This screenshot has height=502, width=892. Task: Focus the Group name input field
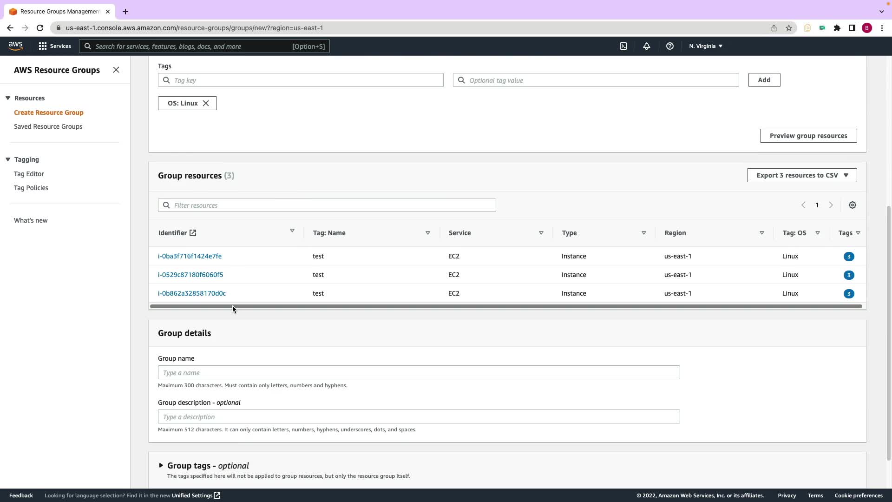[x=418, y=372]
